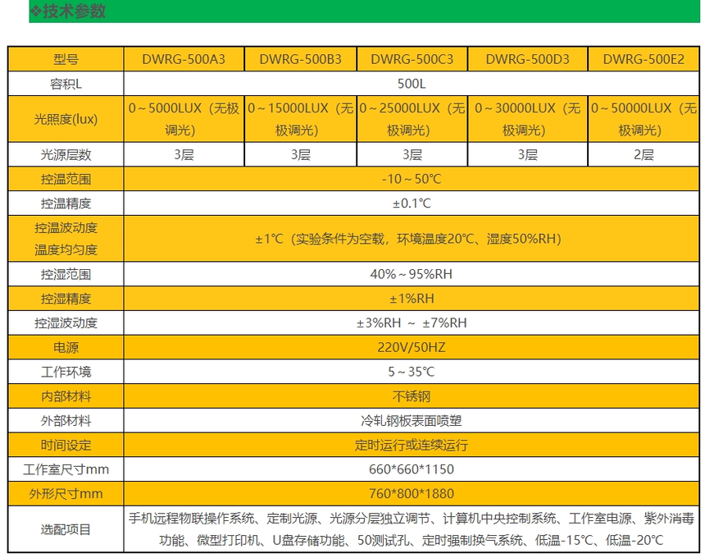The width and height of the screenshot is (705, 558).
Task: Click the ±0.1℃ precision value
Action: (x=412, y=204)
